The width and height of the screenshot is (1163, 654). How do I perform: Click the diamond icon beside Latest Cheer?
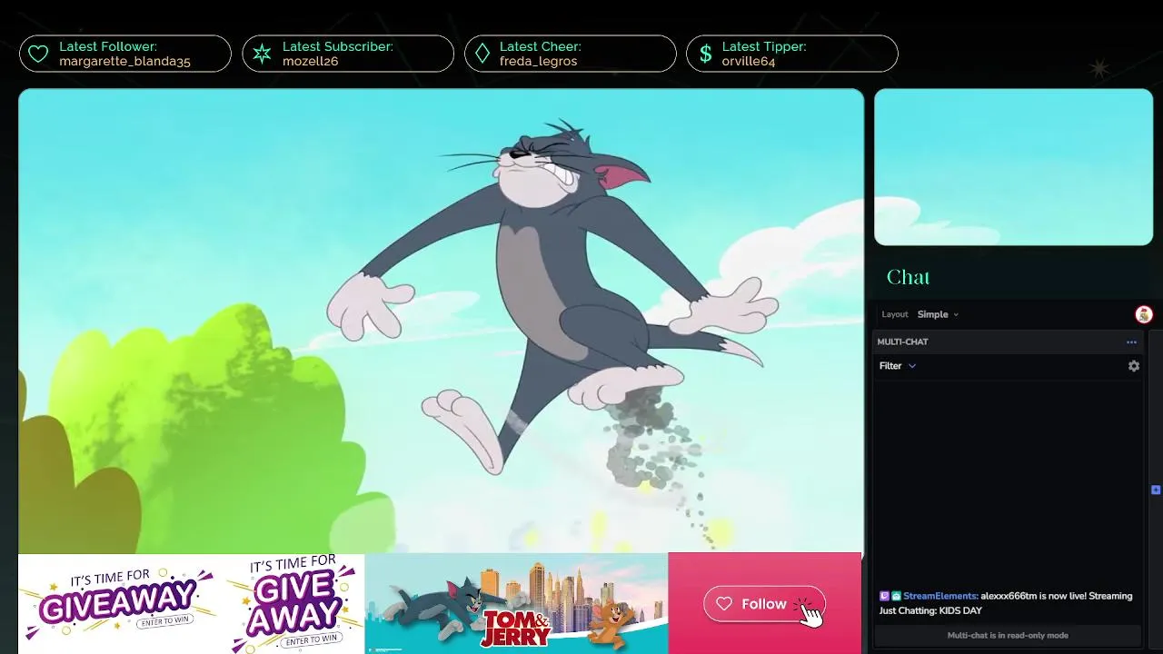tap(482, 54)
